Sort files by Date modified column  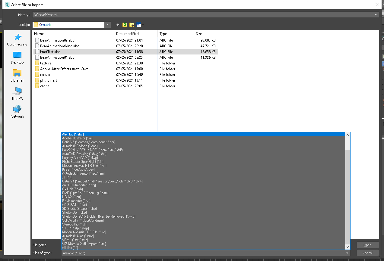tap(128, 34)
